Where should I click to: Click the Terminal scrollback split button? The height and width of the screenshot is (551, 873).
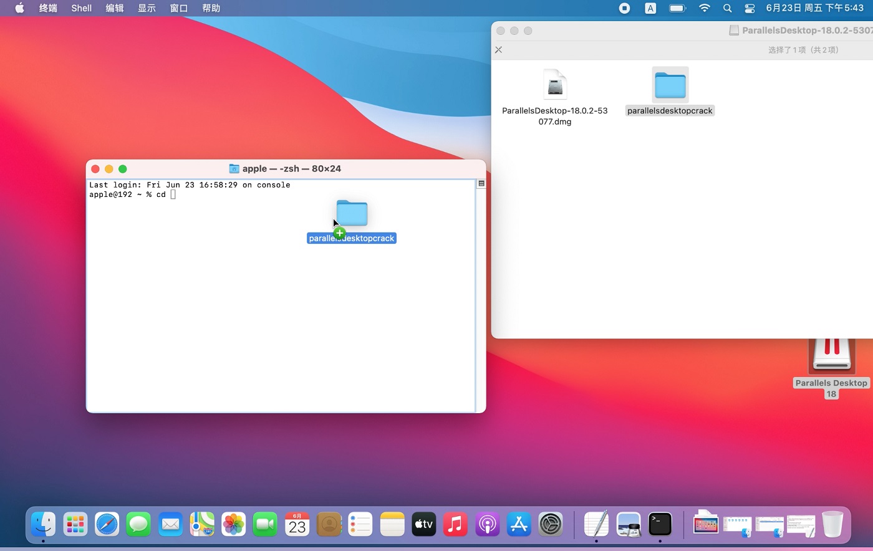(481, 184)
